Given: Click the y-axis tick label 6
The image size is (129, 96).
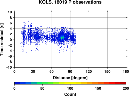Looking at the screenshot, I should tap(11, 23).
